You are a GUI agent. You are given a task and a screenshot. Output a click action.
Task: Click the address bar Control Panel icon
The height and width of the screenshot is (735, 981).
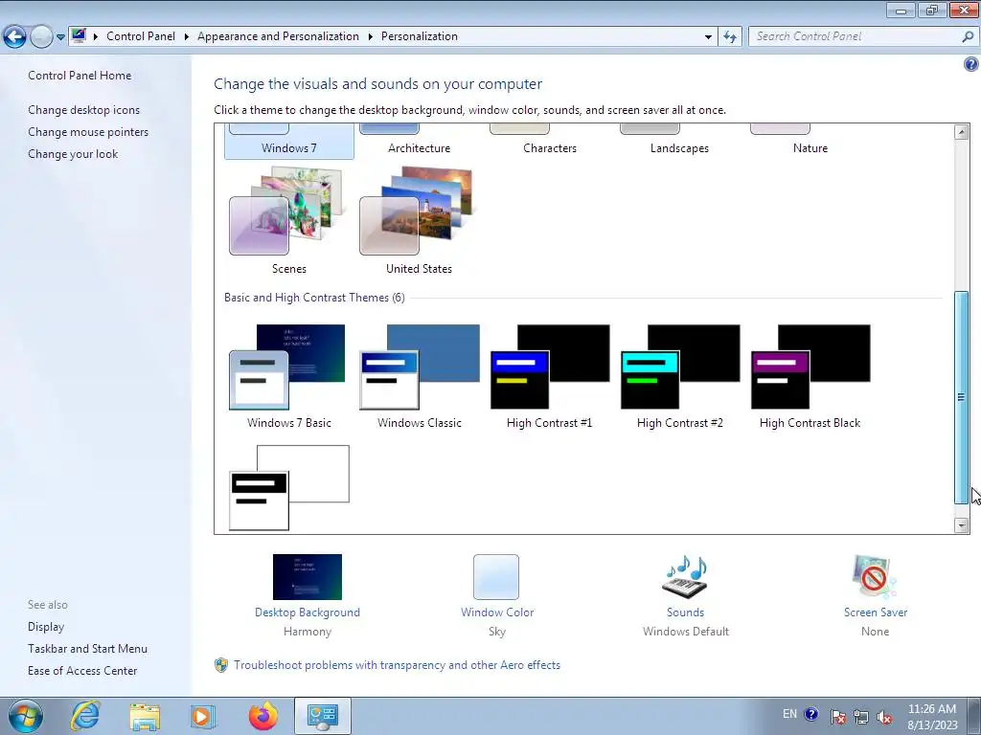pos(79,35)
